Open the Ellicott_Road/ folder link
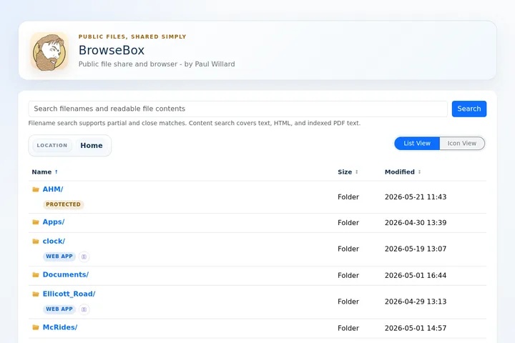515x343 pixels. [69, 294]
